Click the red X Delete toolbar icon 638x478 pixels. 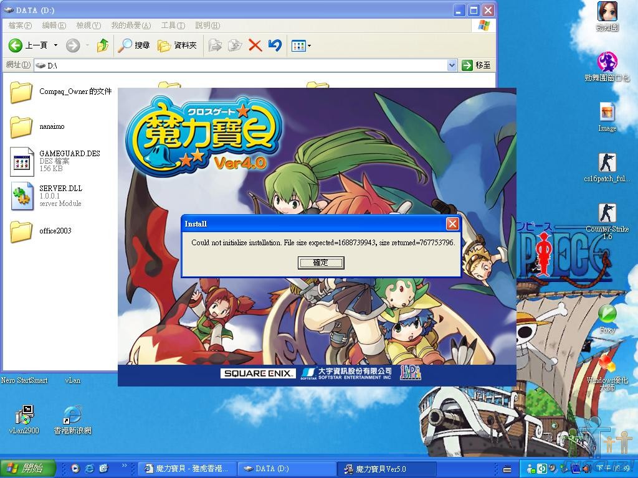[254, 45]
